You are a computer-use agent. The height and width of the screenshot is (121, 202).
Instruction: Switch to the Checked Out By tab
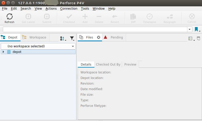click(x=108, y=65)
